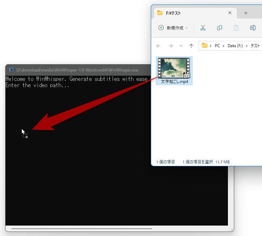This screenshot has width=262, height=236.
Task: Go back with the Explorer back arrow
Action: [x=158, y=46]
